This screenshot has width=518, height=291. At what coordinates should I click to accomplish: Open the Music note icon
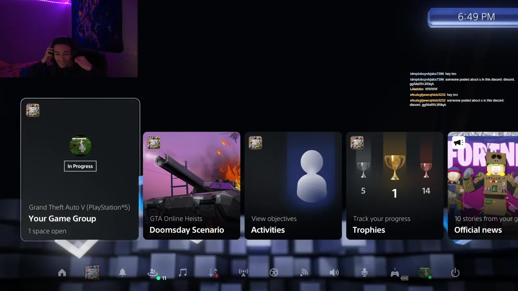point(183,273)
